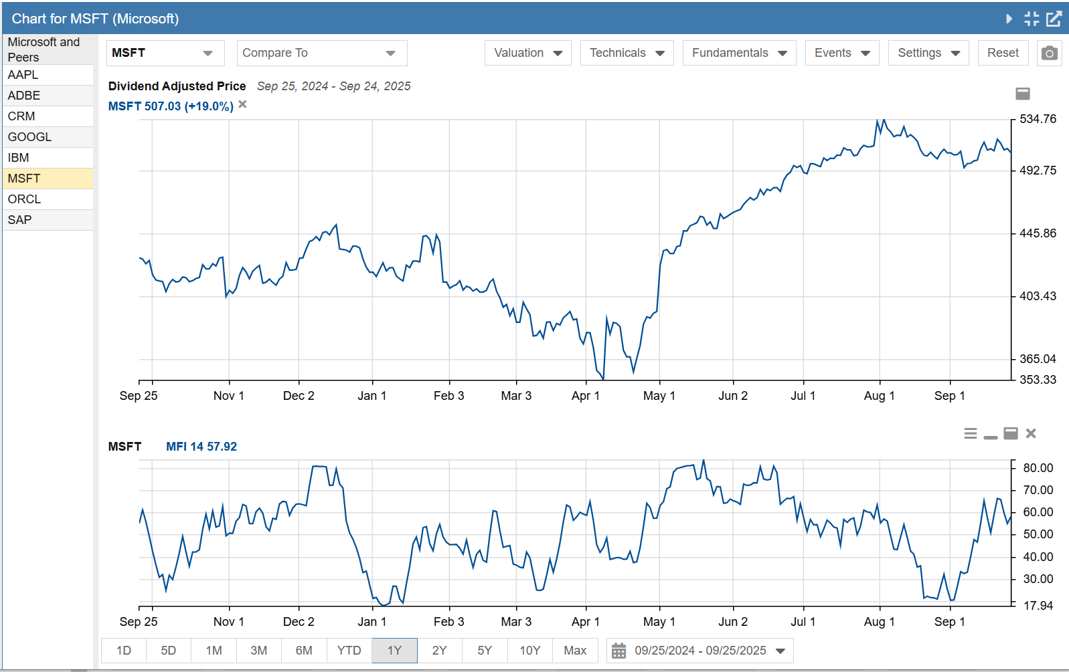1069x672 pixels.
Task: Click the play arrow in header
Action: tap(1009, 19)
